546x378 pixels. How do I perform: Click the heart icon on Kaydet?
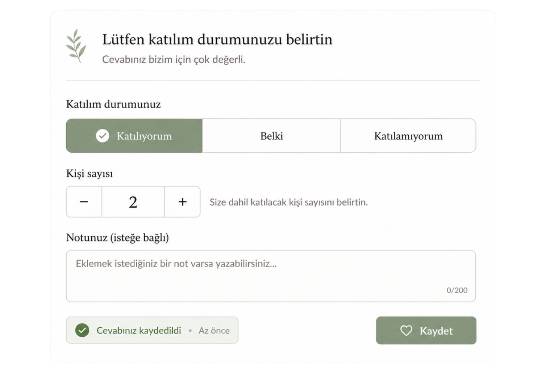pyautogui.click(x=406, y=331)
